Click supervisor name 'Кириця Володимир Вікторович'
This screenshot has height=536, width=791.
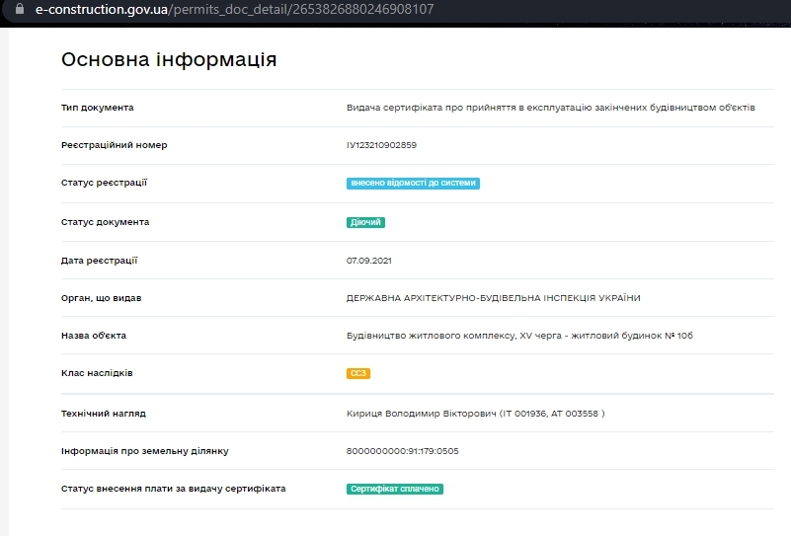tap(422, 414)
